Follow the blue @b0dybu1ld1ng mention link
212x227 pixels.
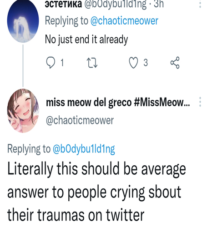point(84,149)
